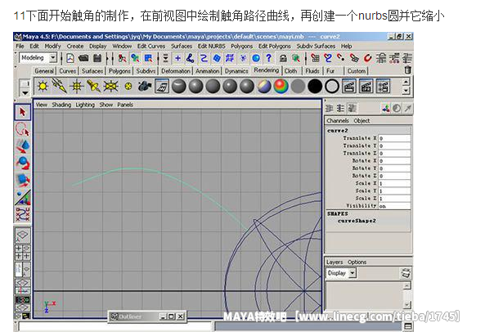Click the striped layered shader sphere
The image size is (494, 332).
pos(264,86)
